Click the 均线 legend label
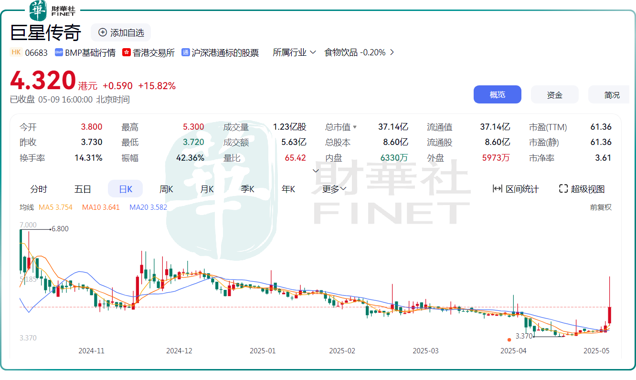Screen dimensions: 636x380 [27, 207]
